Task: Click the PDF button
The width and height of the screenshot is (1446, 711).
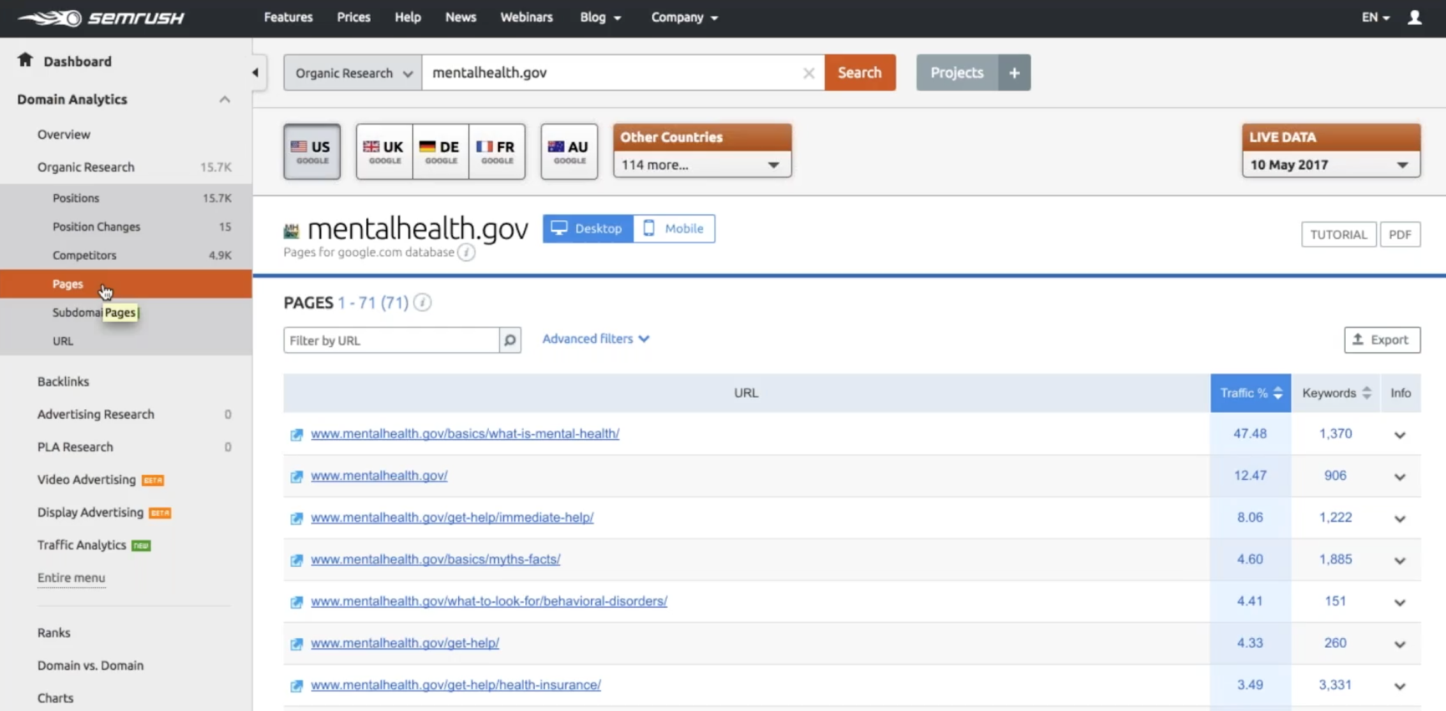Action: tap(1400, 234)
